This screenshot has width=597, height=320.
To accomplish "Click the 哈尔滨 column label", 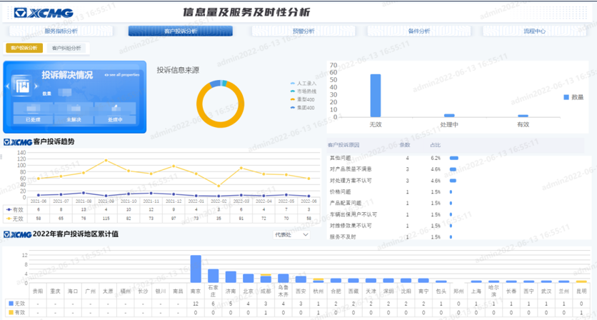I will click(x=493, y=291).
